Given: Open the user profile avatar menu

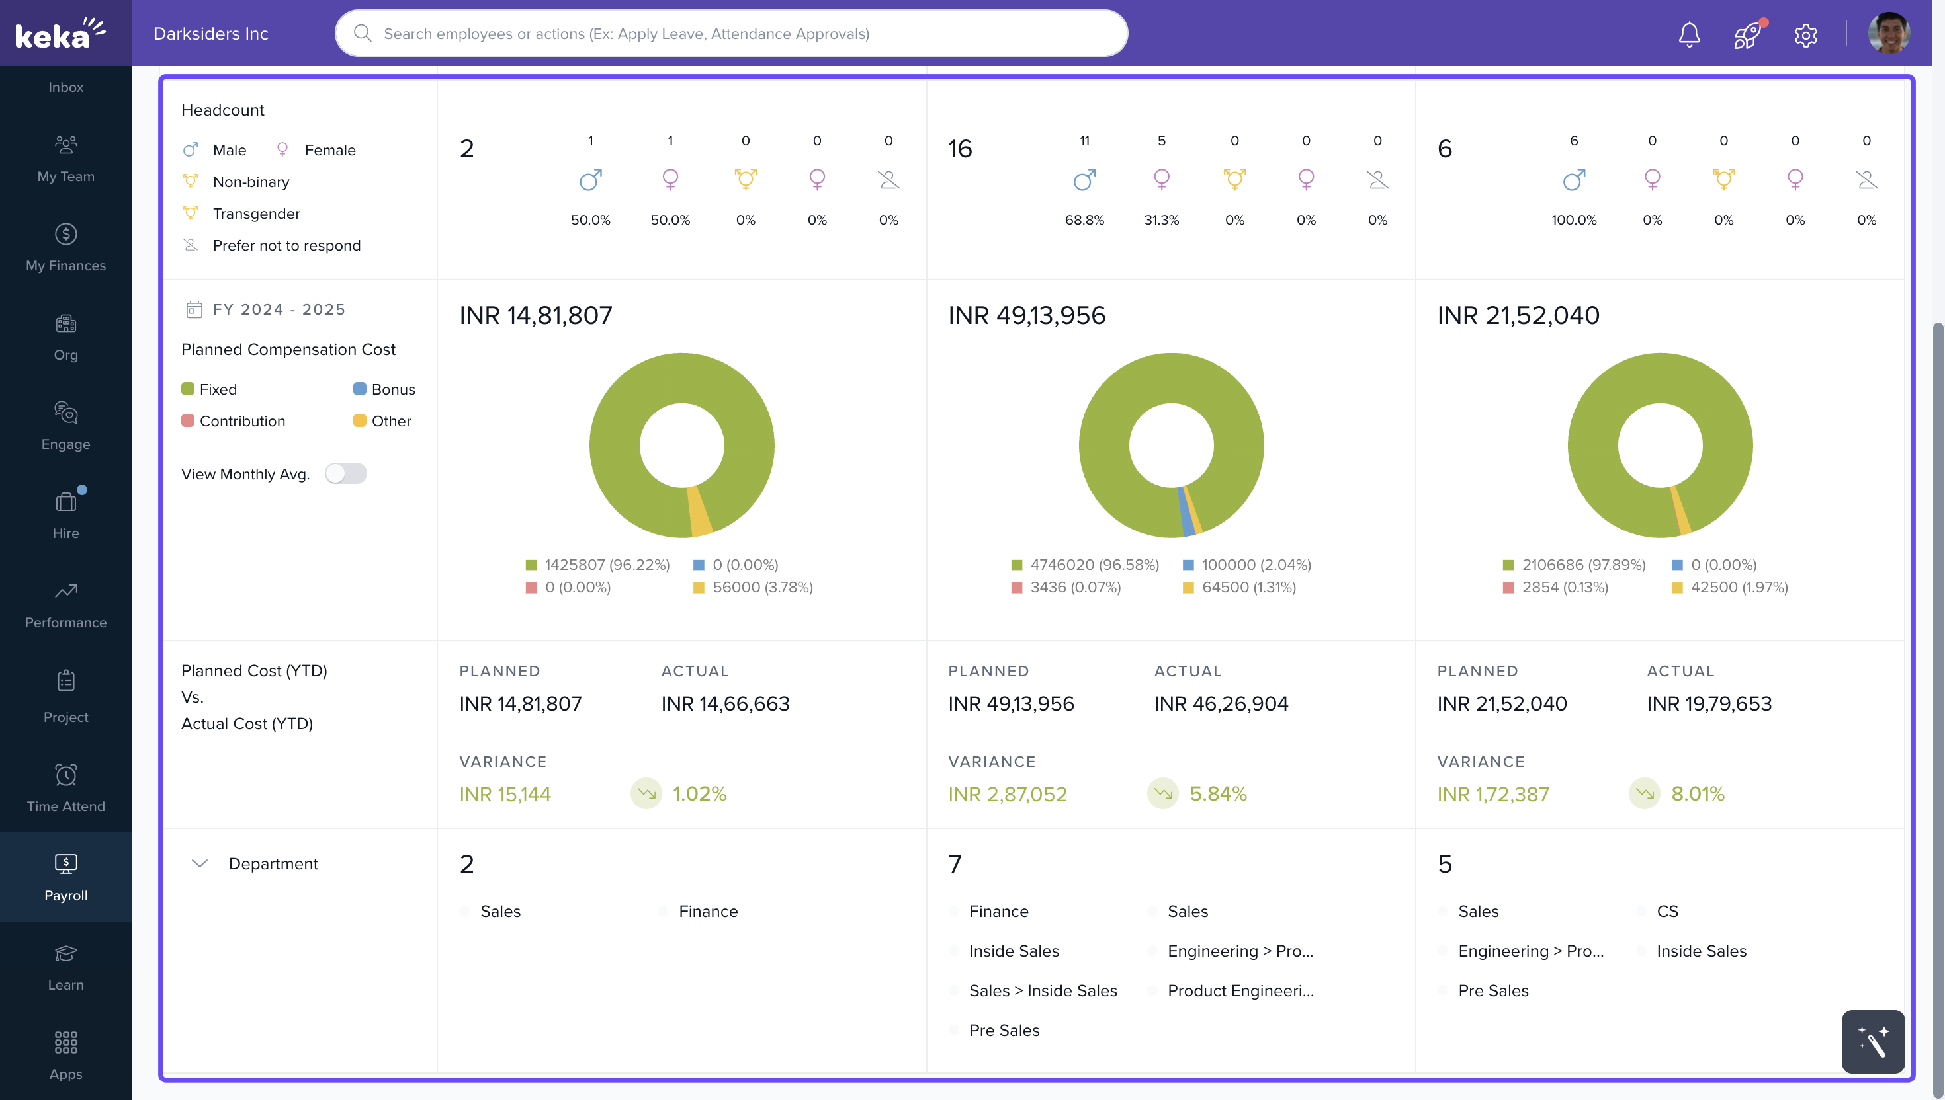Looking at the screenshot, I should (1887, 34).
